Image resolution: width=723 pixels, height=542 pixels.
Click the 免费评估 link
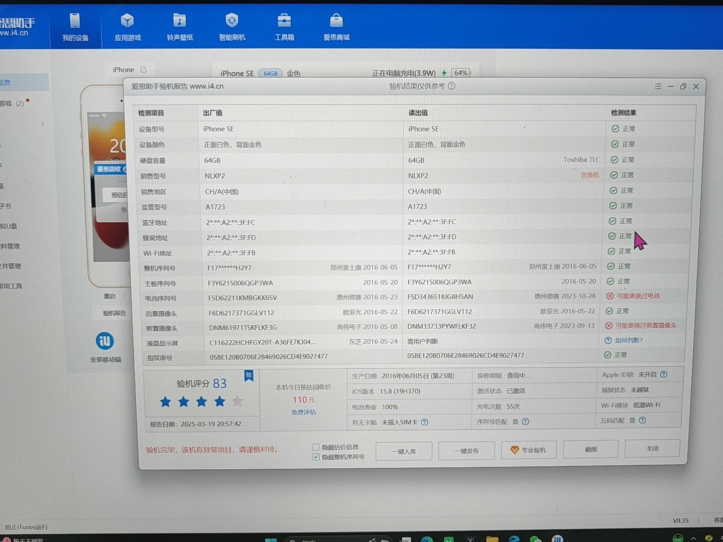pos(304,412)
